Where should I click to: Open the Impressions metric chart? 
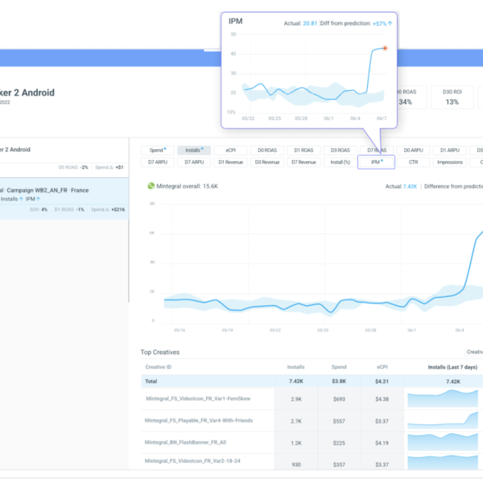450,163
